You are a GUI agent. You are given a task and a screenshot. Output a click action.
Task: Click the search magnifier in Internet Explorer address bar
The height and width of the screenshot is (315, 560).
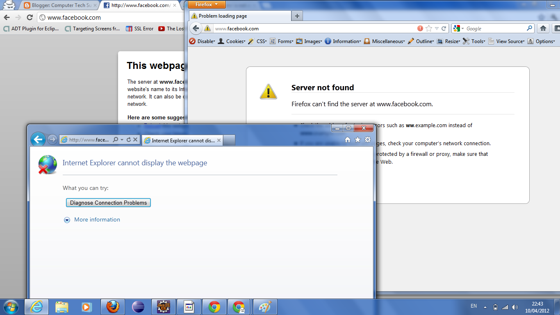(116, 140)
